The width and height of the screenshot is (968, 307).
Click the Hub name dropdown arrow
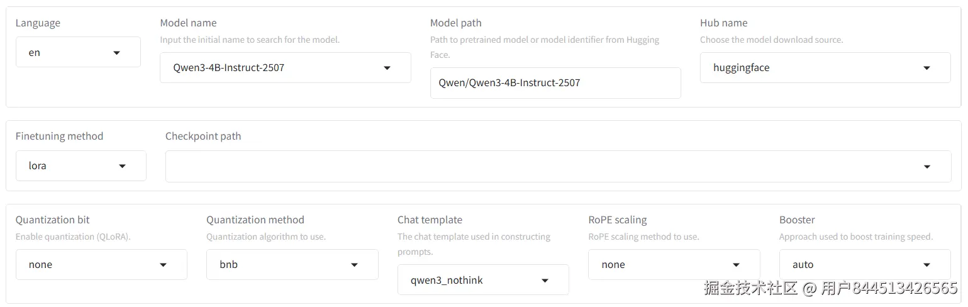coord(926,68)
